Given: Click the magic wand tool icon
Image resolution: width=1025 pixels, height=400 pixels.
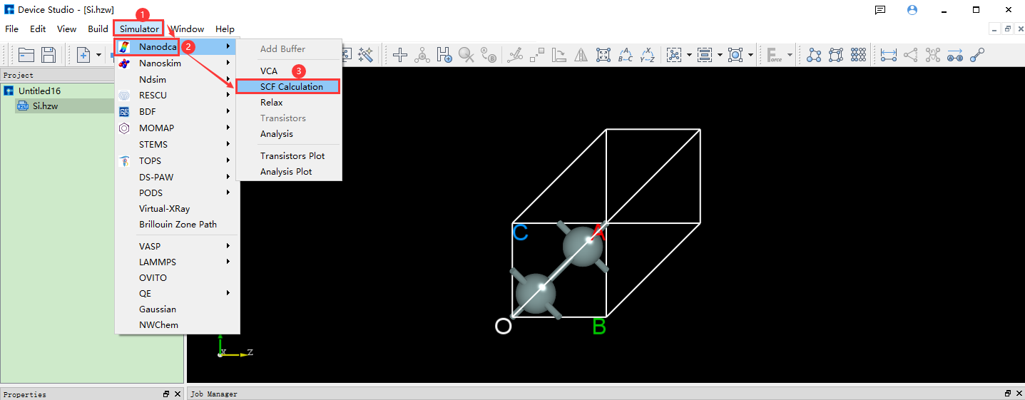Looking at the screenshot, I should (366, 55).
